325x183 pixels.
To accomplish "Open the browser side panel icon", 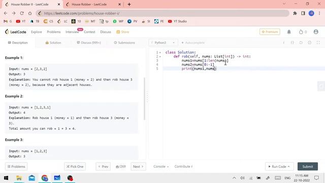I will click(x=303, y=13).
